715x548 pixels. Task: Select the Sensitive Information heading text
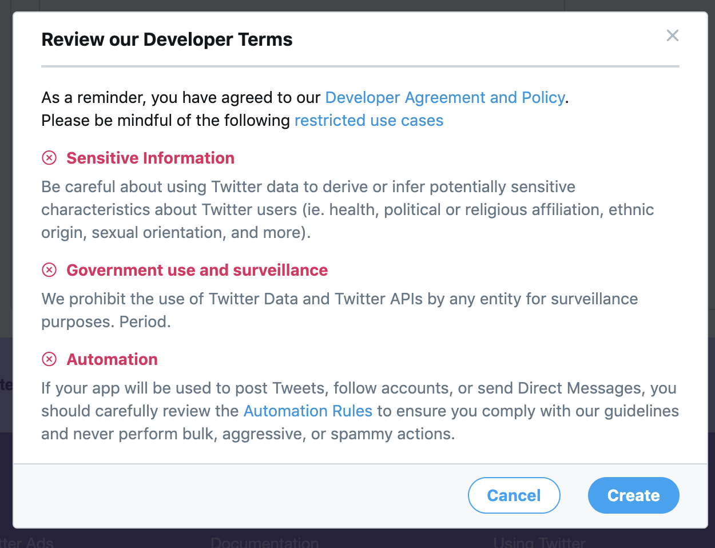pyautogui.click(x=150, y=158)
